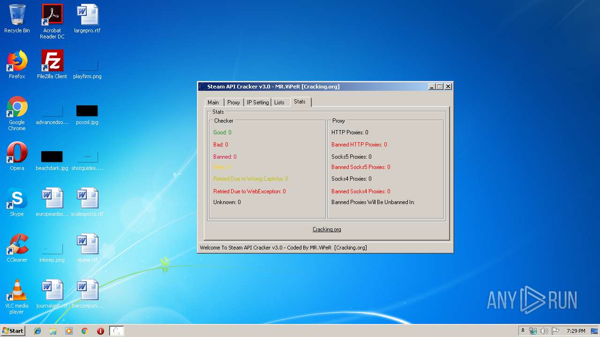Select the journalanti.rtf document icon
This screenshot has height=337, width=600.
tap(52, 294)
